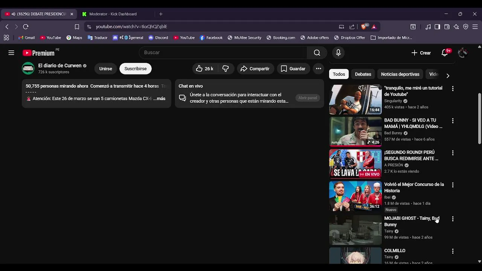Open Leo AI sparkle icon
The image size is (482, 271).
[x=456, y=27]
